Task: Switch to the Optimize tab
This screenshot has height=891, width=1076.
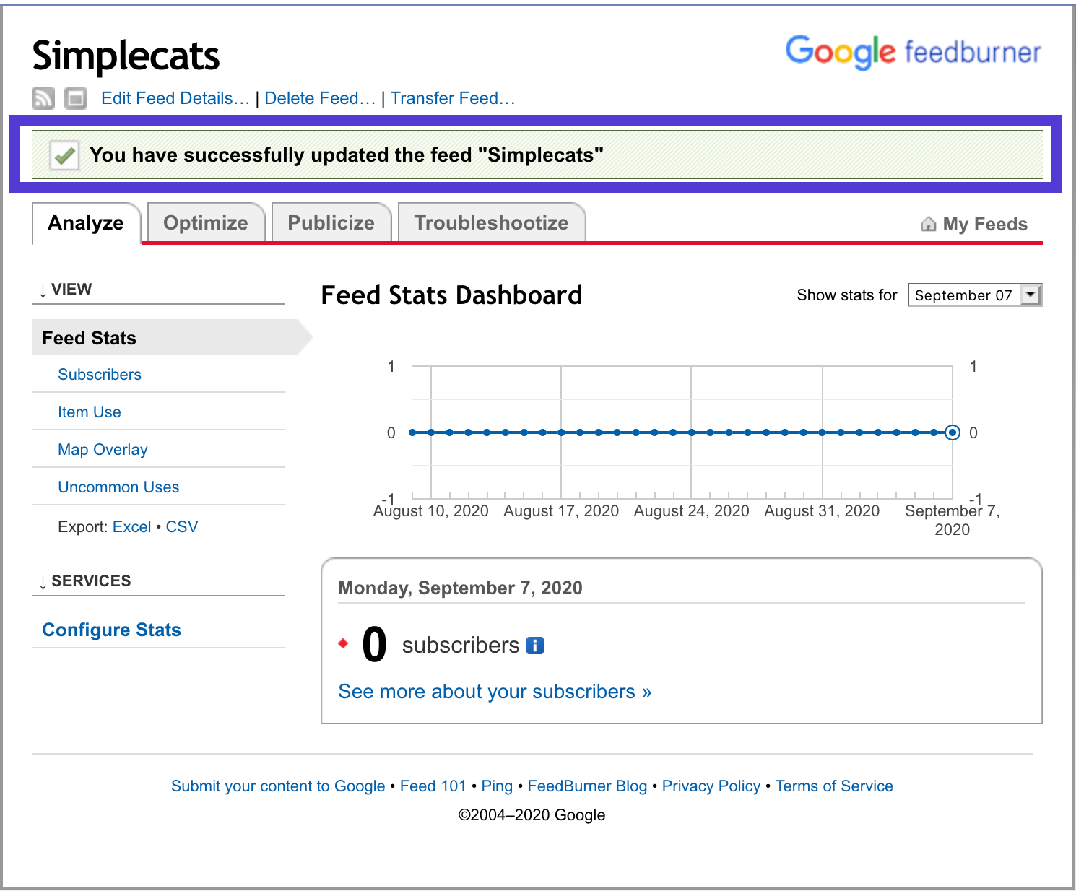Action: click(206, 223)
